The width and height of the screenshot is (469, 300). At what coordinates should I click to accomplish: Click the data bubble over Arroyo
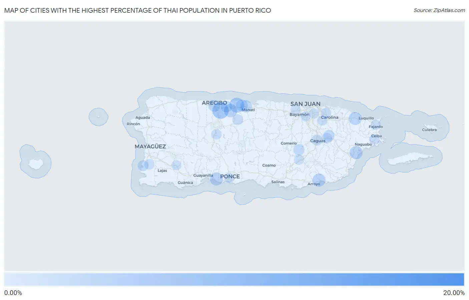pos(319,180)
